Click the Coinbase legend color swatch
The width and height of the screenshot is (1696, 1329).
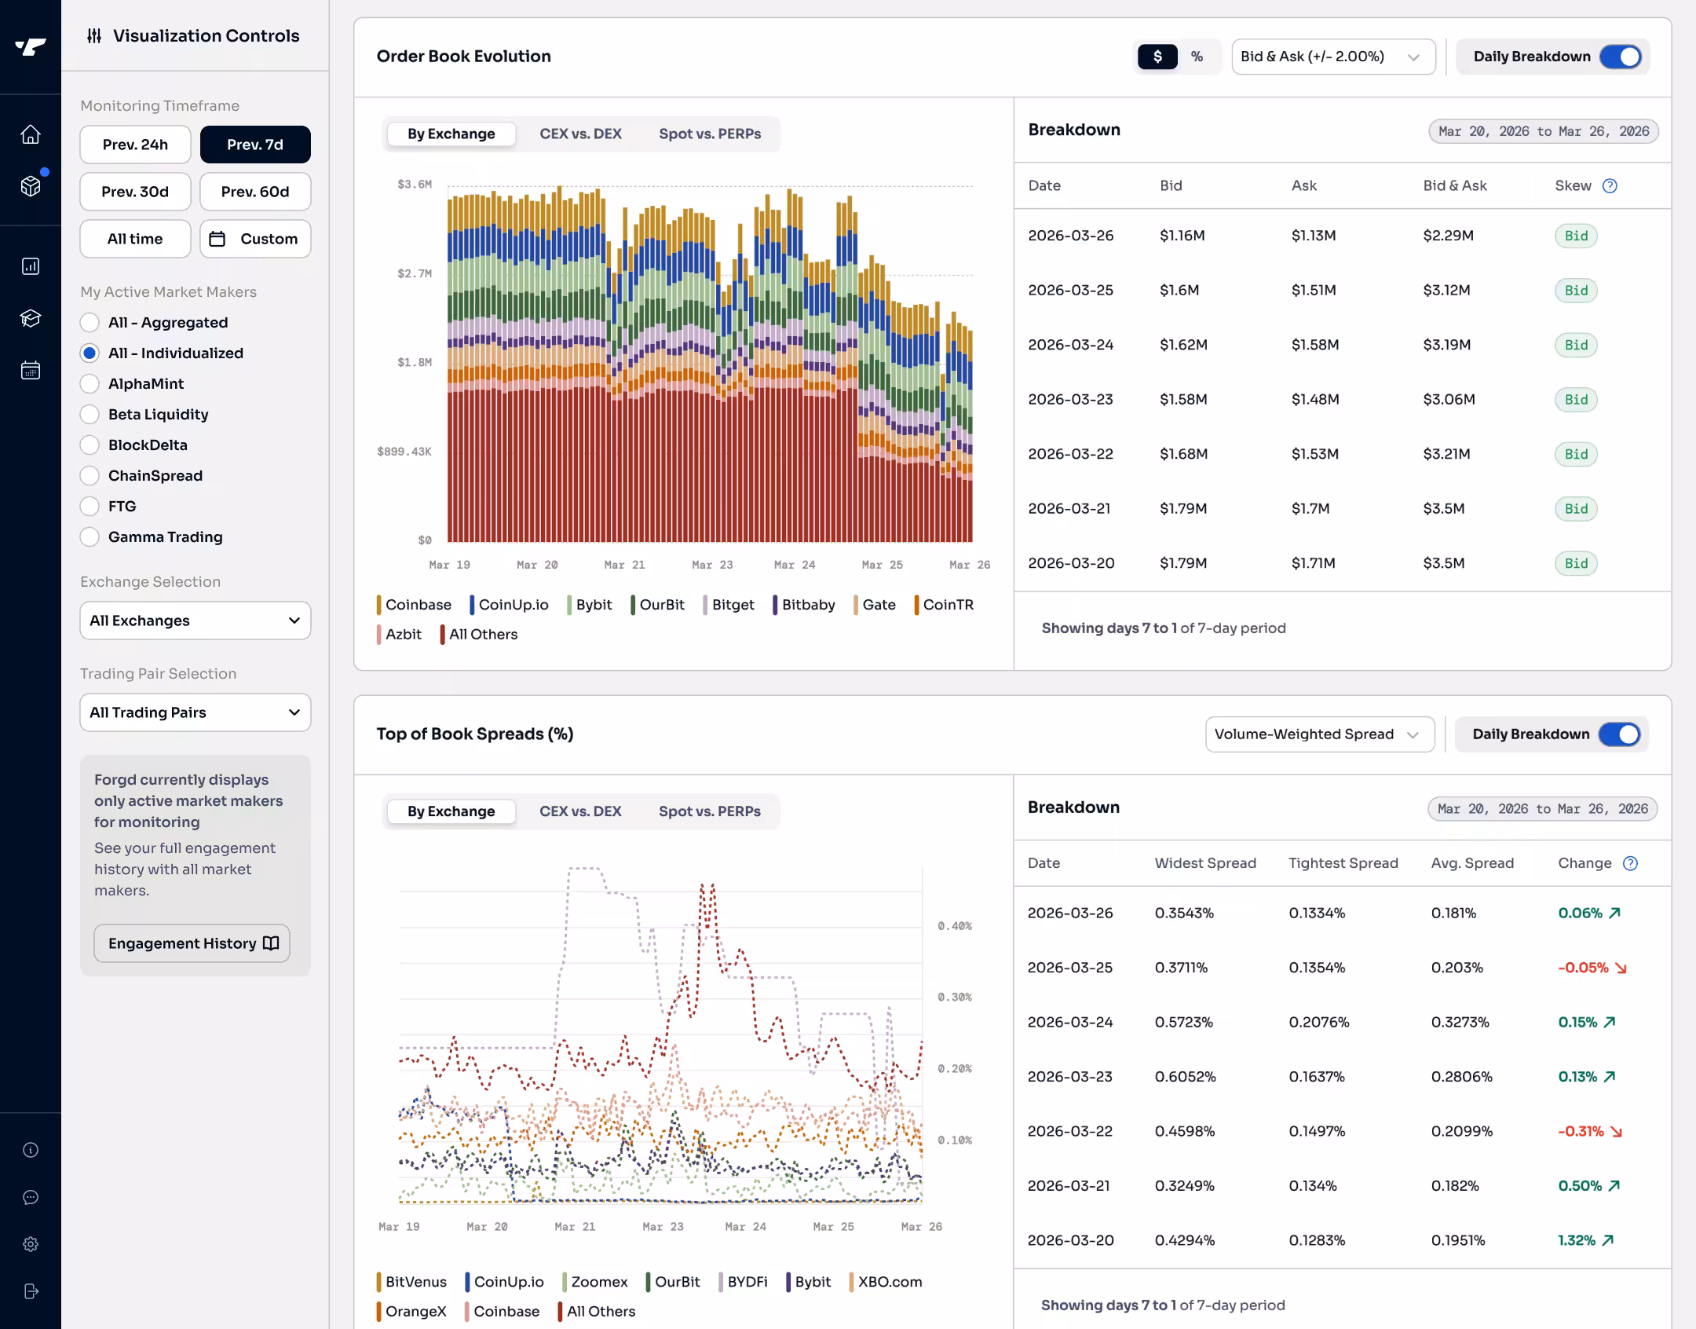(379, 605)
